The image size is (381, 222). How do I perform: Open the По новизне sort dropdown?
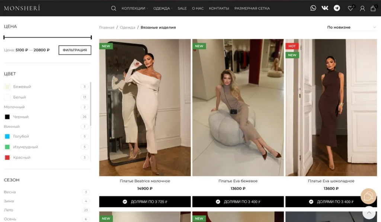[351, 27]
